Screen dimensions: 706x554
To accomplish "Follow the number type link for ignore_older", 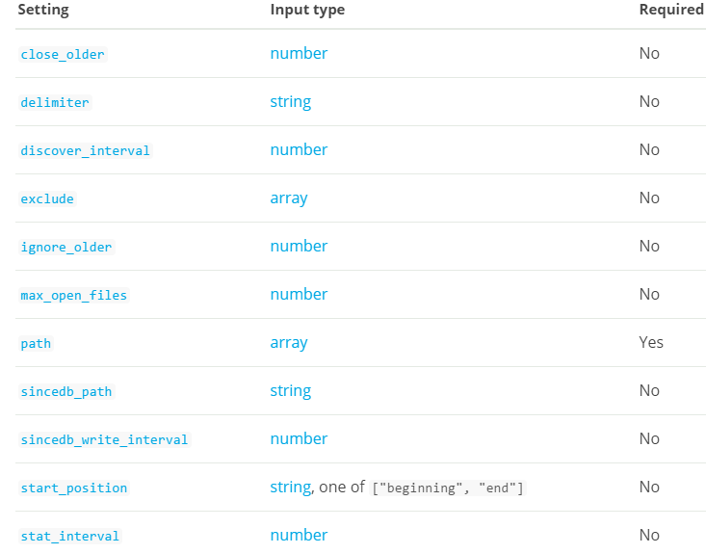I will point(299,247).
